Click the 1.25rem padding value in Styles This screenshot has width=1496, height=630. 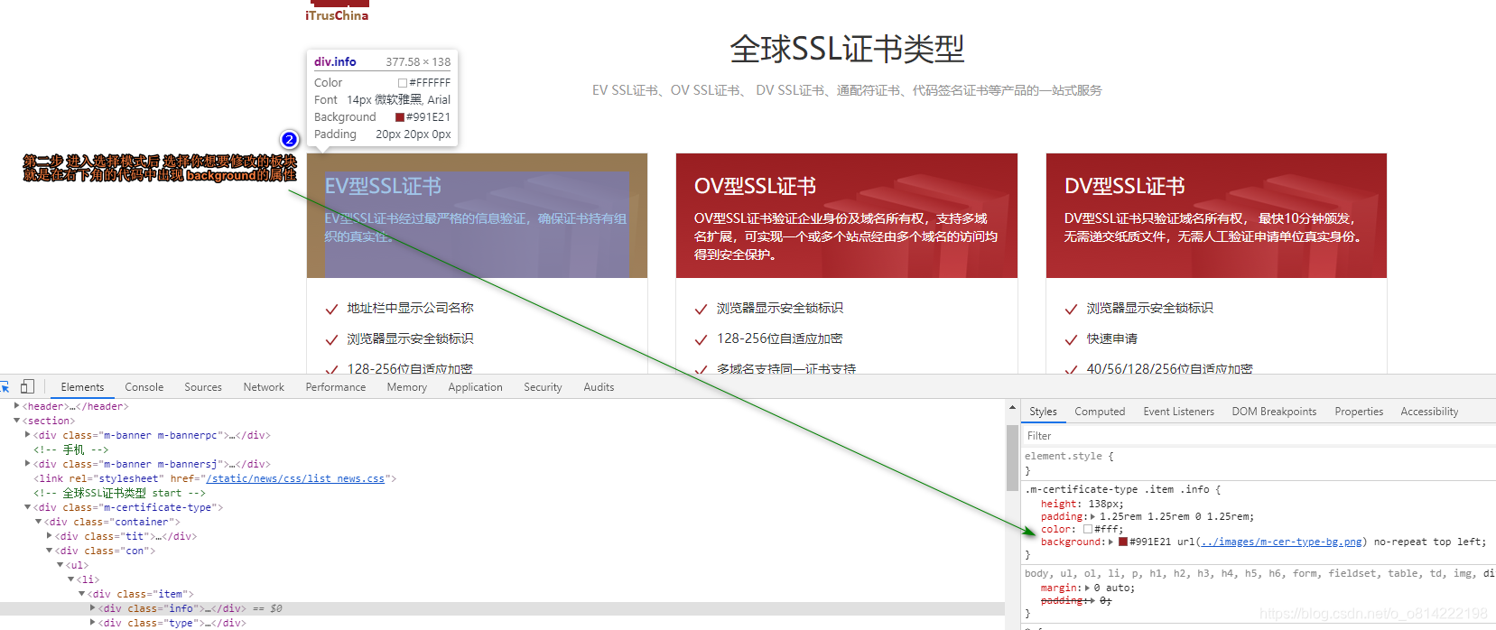pos(1176,517)
